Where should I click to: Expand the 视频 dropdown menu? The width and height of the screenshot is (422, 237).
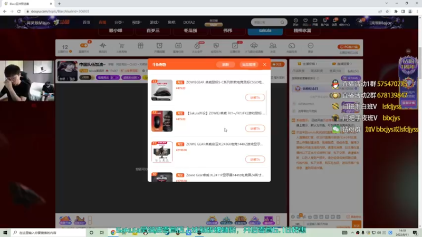137,22
